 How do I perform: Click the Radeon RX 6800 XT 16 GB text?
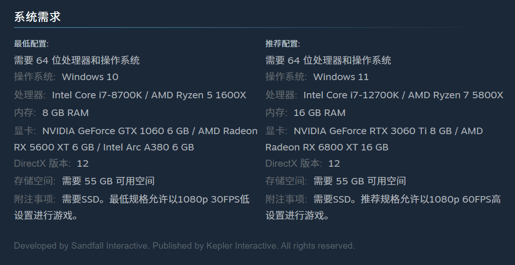[327, 147]
